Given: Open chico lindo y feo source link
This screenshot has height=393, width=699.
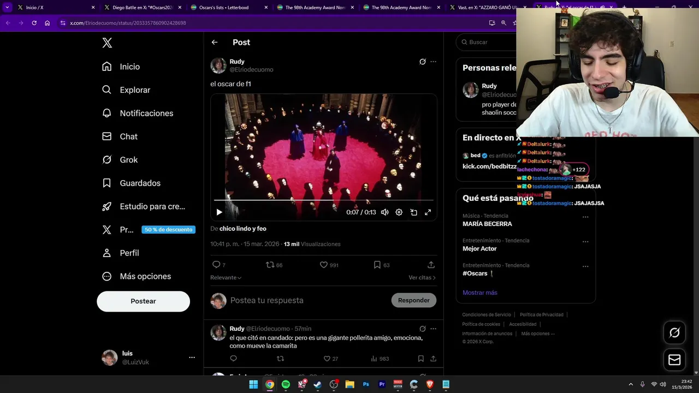Looking at the screenshot, I should 243,229.
